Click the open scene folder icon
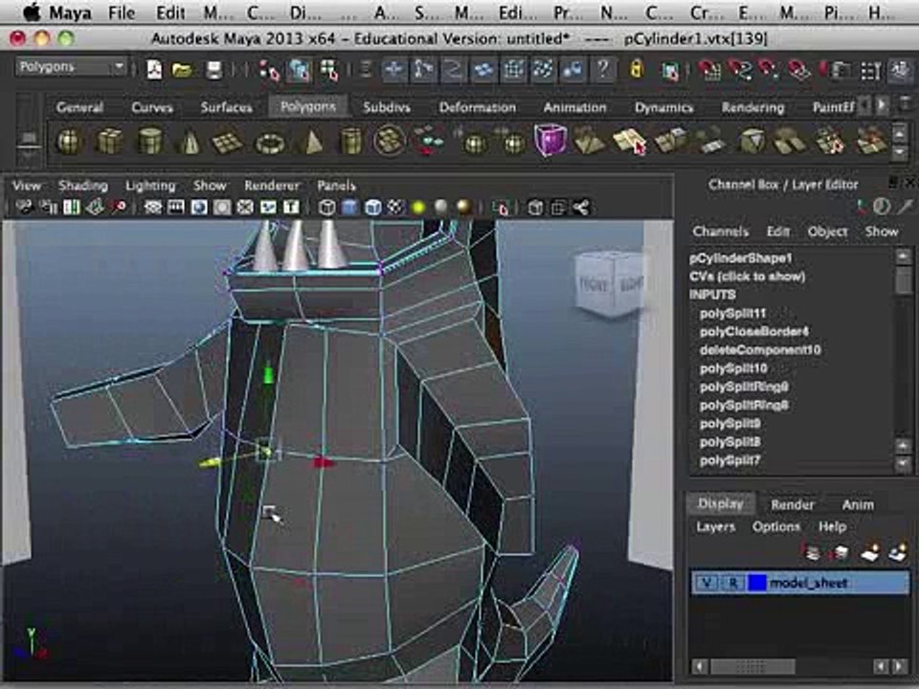The width and height of the screenshot is (919, 689). click(x=183, y=69)
